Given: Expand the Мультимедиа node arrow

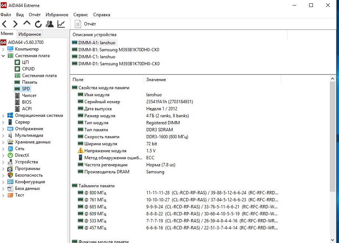Looking at the screenshot, I should click(3, 136).
